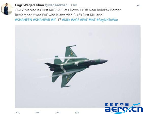Click Engr Waqad Khan's profile avatar

7,9
